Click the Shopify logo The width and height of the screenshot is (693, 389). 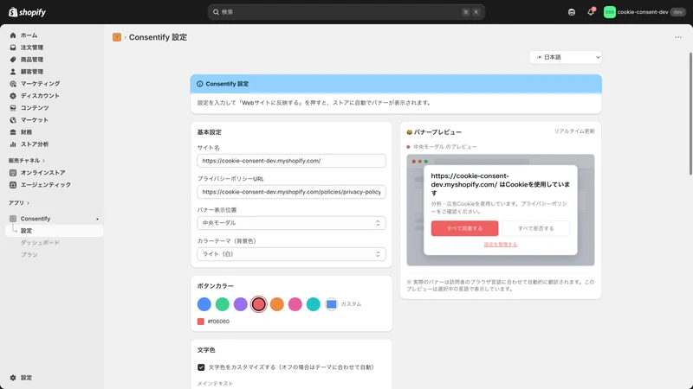coord(27,12)
